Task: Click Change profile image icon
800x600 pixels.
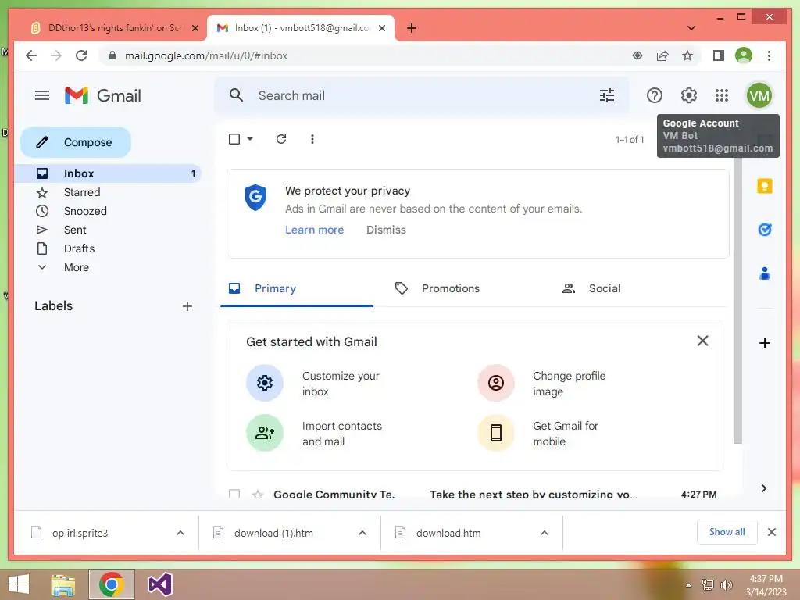Action: 495,383
